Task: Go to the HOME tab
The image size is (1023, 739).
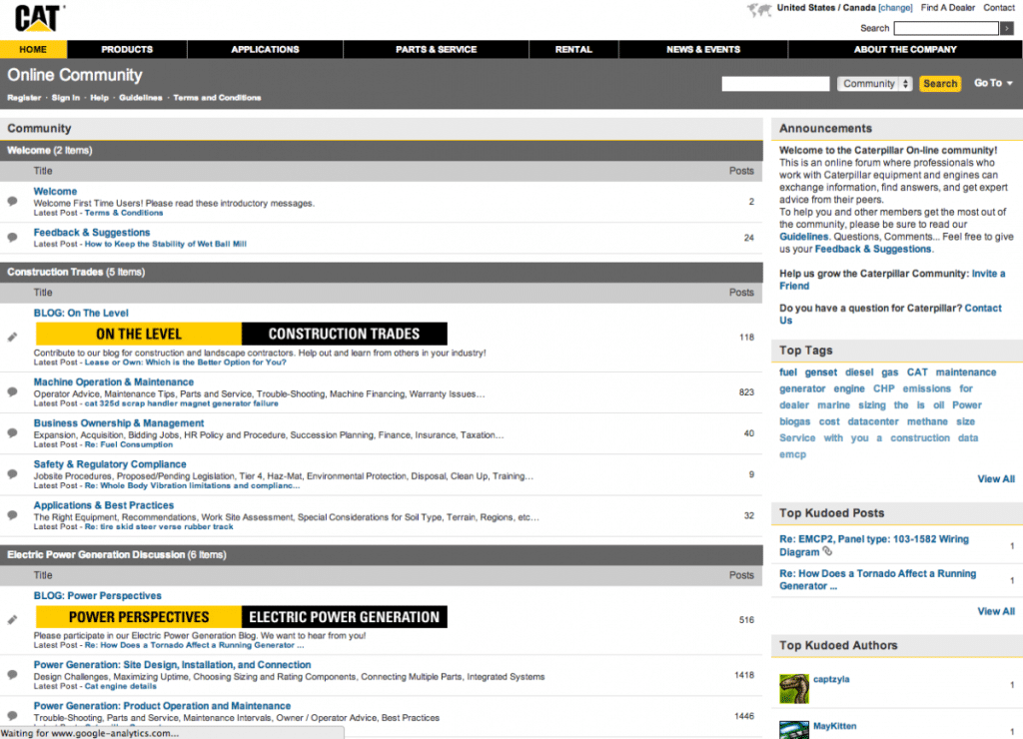Action: pos(33,50)
